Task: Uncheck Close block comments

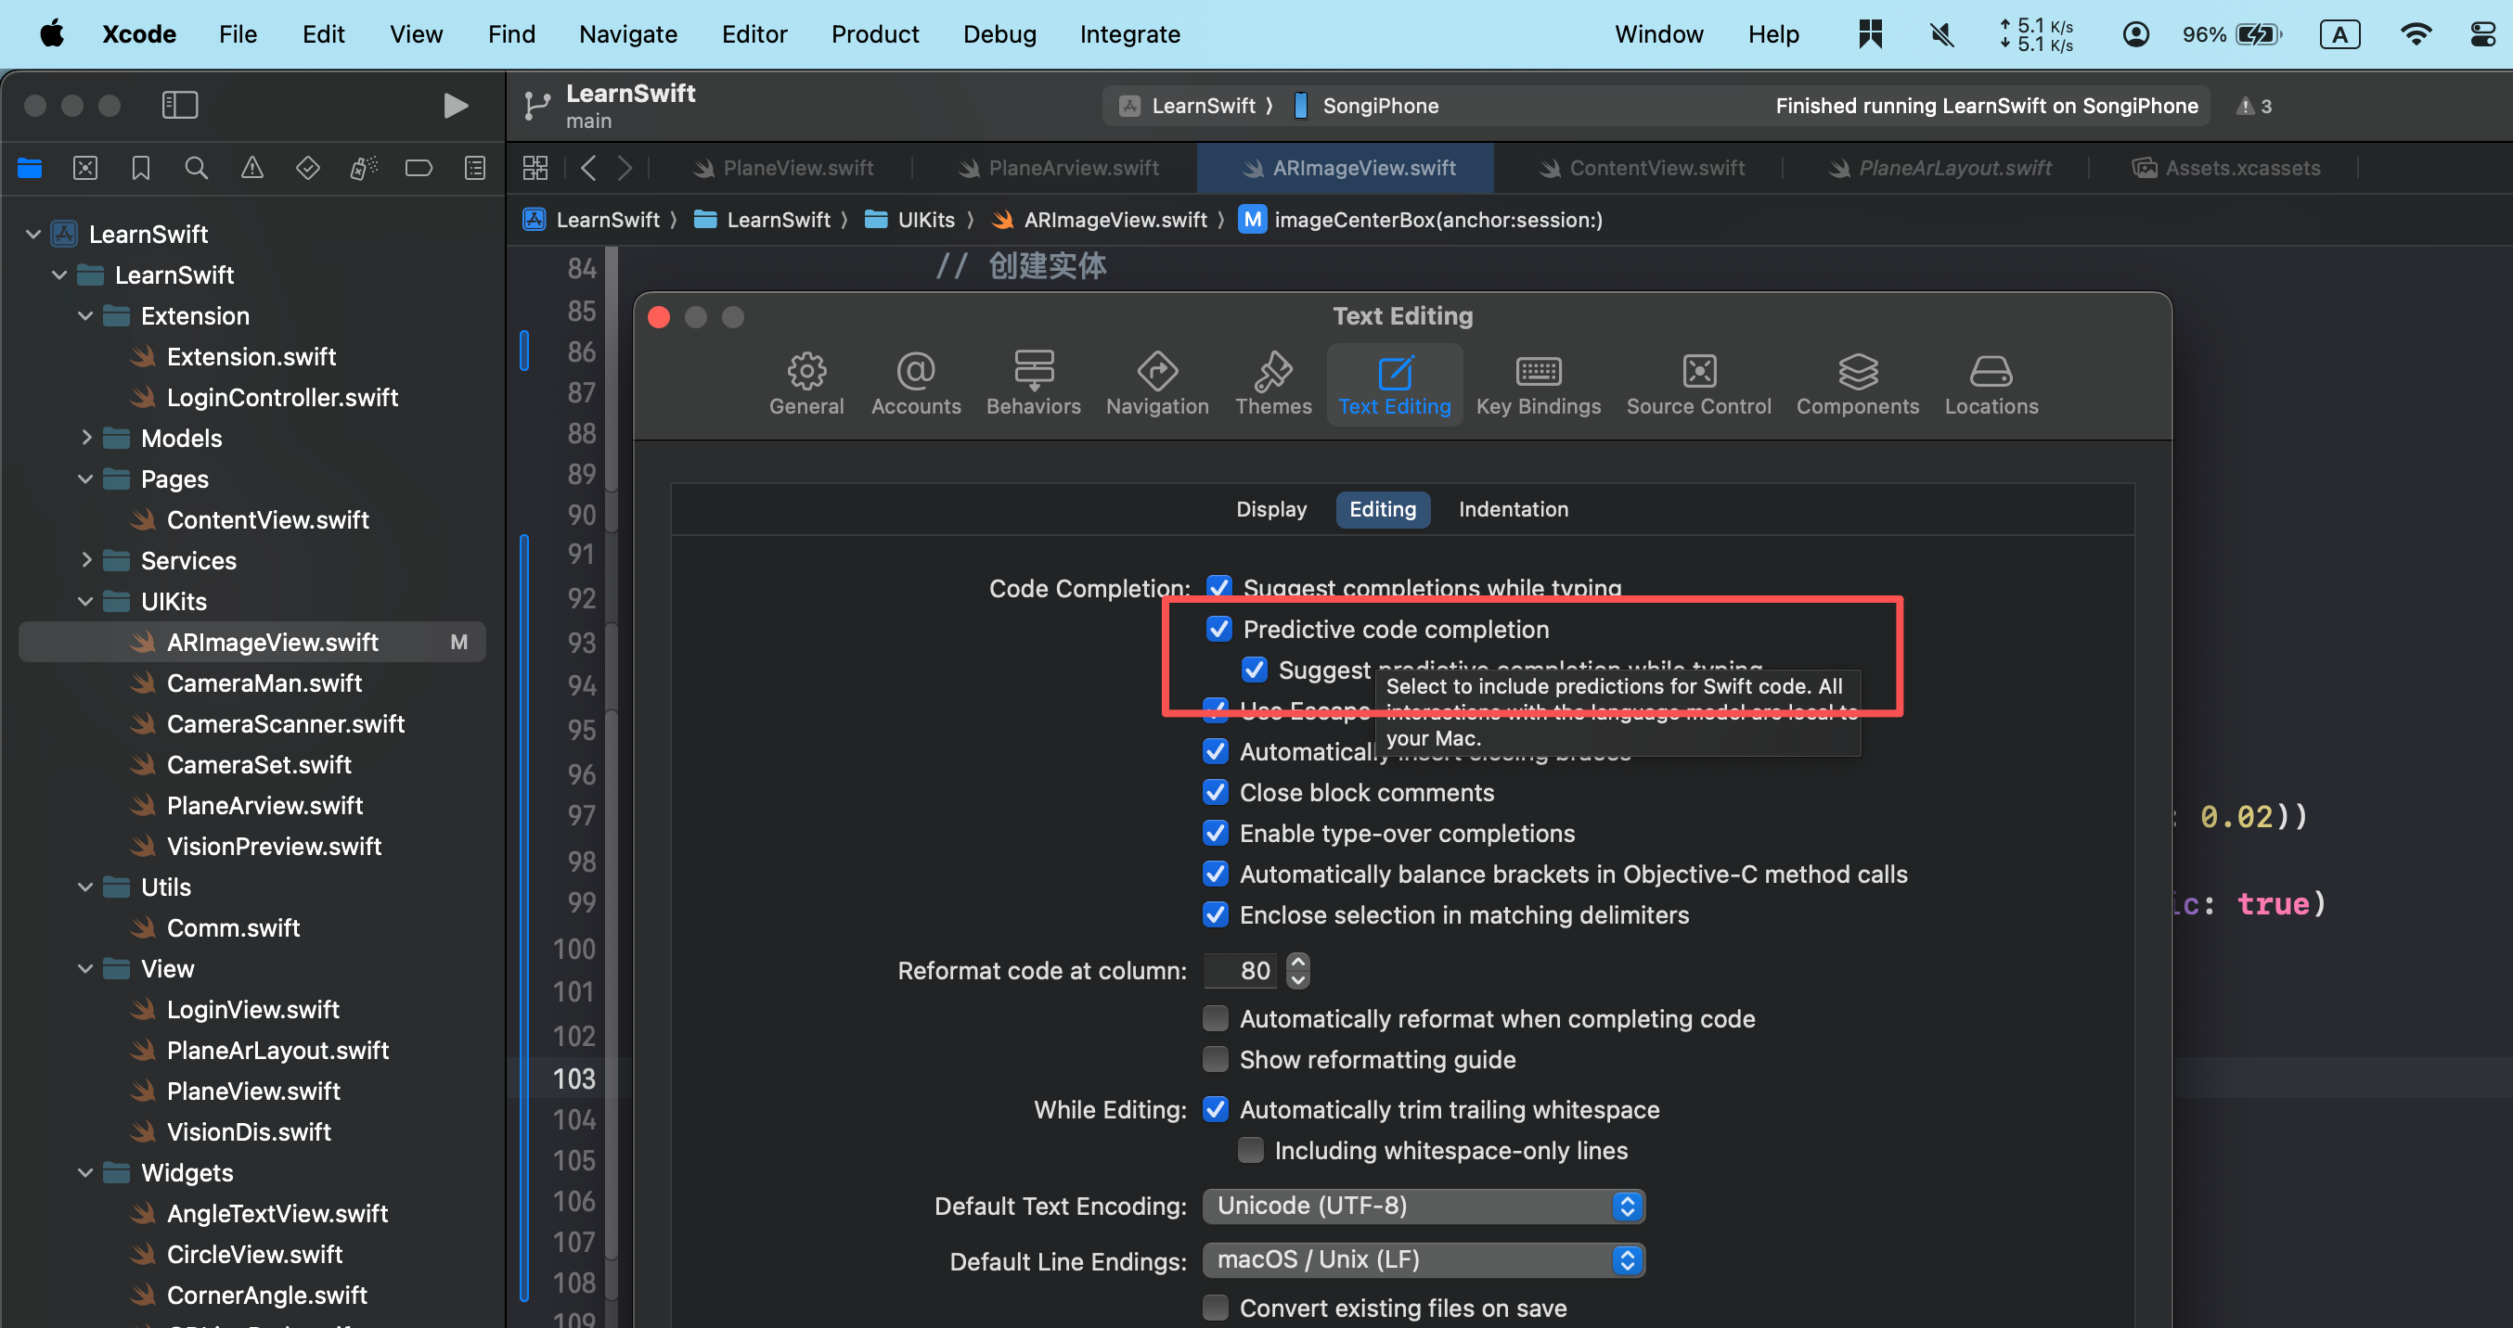Action: (x=1216, y=792)
